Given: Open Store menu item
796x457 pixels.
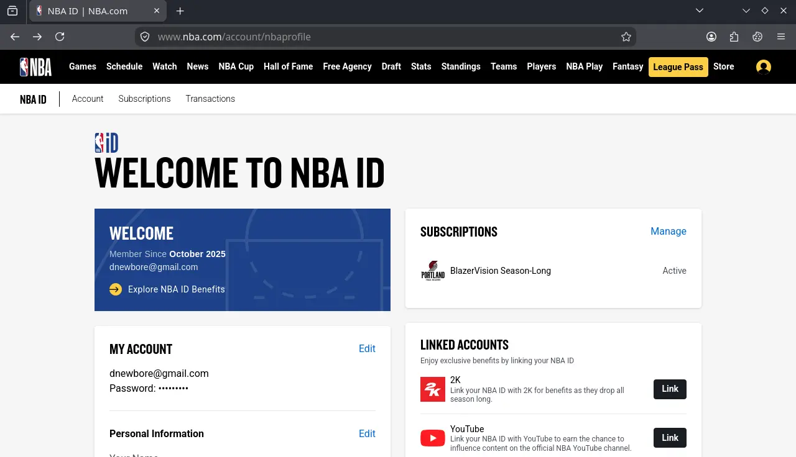Looking at the screenshot, I should [x=724, y=66].
